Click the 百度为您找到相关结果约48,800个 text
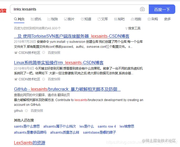180x147 pixels. coord(38,28)
